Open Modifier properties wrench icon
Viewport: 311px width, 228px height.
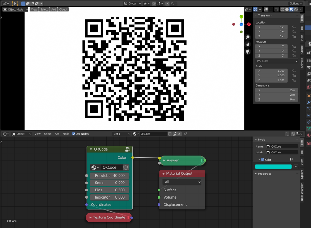point(309,102)
